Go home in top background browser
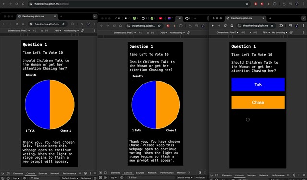 pyautogui.click(x=23, y=4)
